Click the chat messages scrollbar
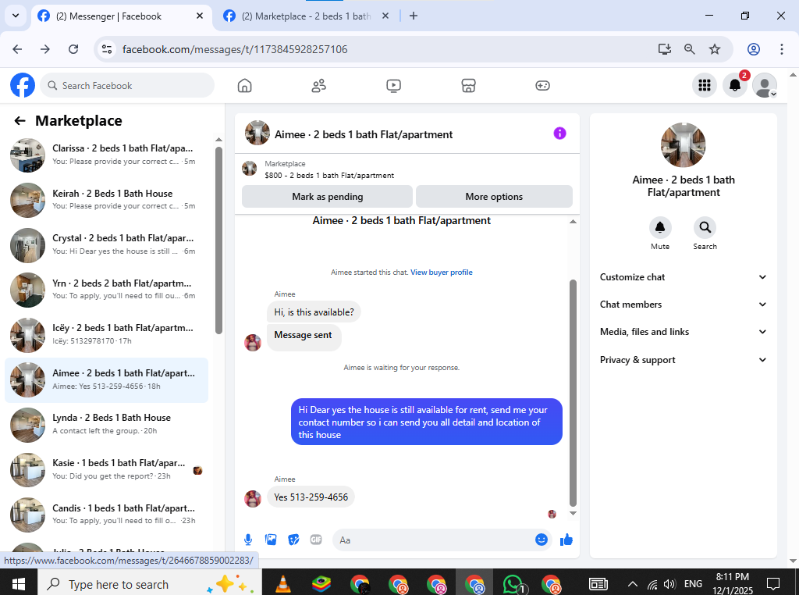 (x=573, y=393)
